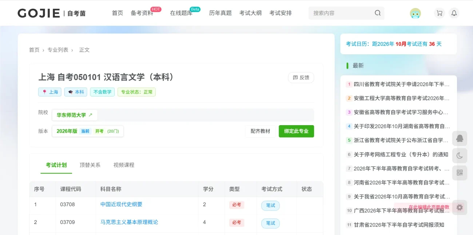Screen dimensions: 473x235
Task: Open 华东师范大学 school link
Action: tap(75, 115)
